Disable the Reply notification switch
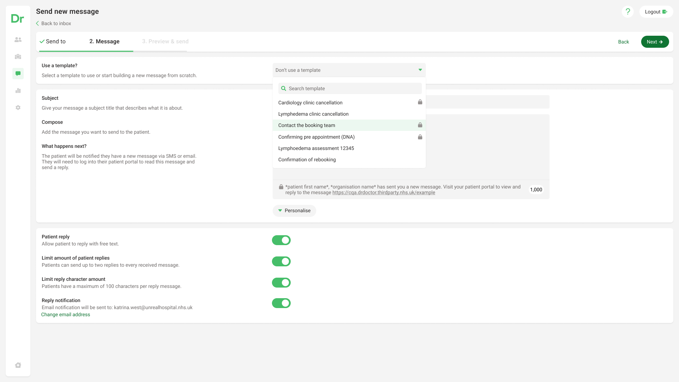 [281, 303]
